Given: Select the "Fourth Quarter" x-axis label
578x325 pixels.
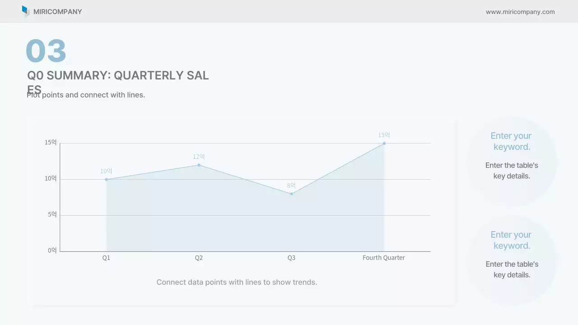Looking at the screenshot, I should (x=384, y=258).
